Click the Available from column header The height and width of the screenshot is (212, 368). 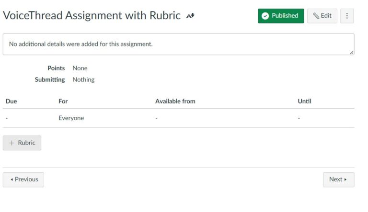click(175, 101)
